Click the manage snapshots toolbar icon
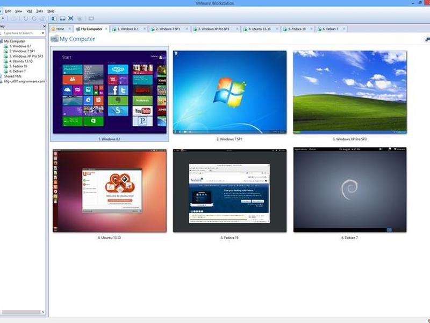Screen dimensions: 430x323 (42, 19)
